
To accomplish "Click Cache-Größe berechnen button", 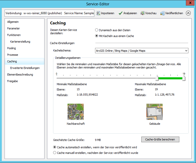I will [160, 139].
